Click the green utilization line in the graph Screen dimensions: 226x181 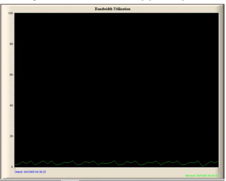[x=116, y=163]
